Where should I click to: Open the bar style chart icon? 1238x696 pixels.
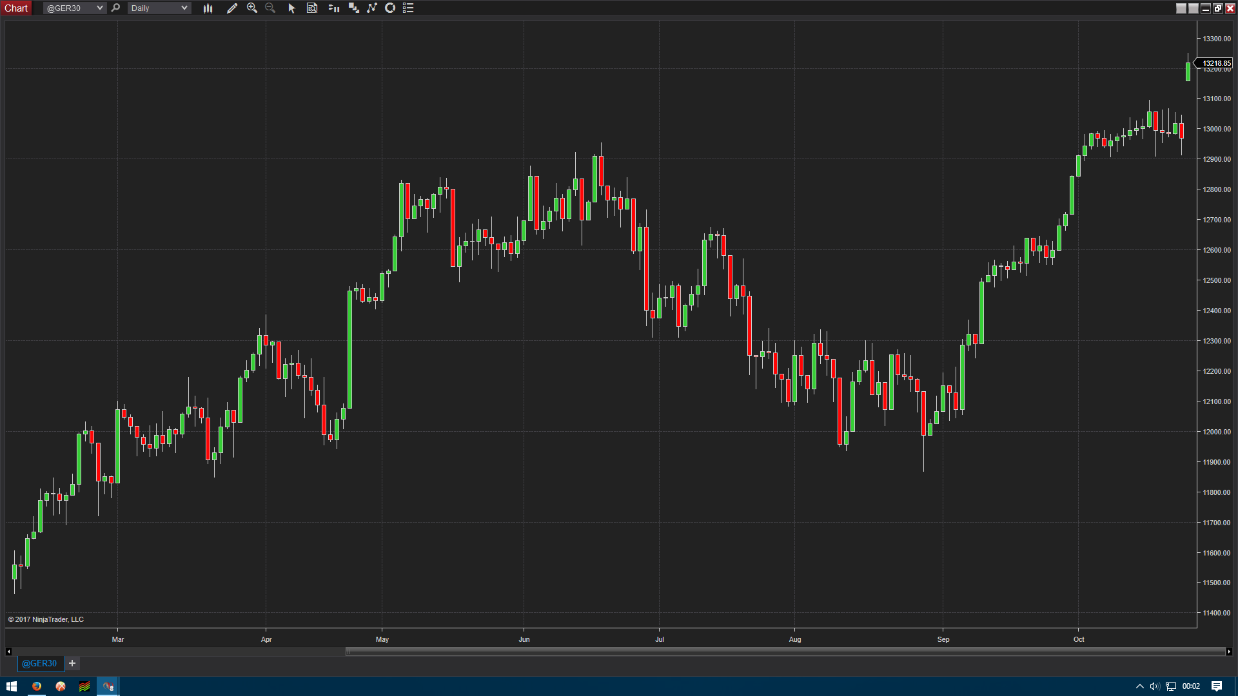coord(208,8)
